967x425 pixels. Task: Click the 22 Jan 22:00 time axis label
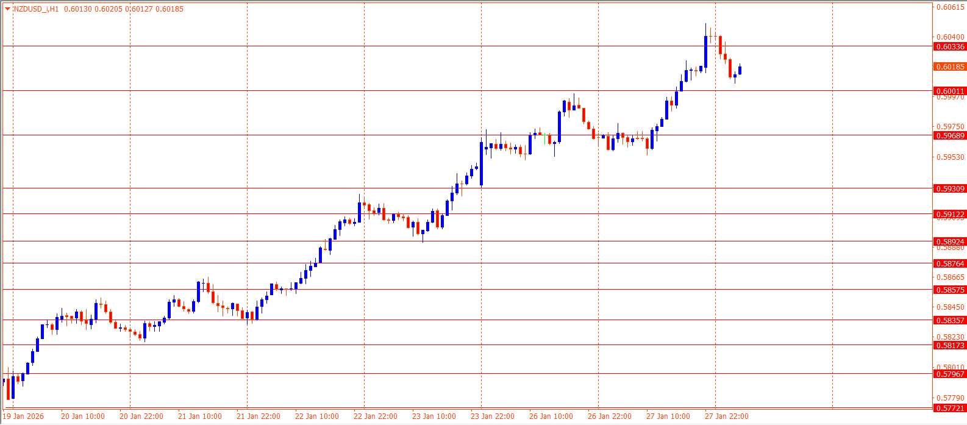tap(376, 416)
